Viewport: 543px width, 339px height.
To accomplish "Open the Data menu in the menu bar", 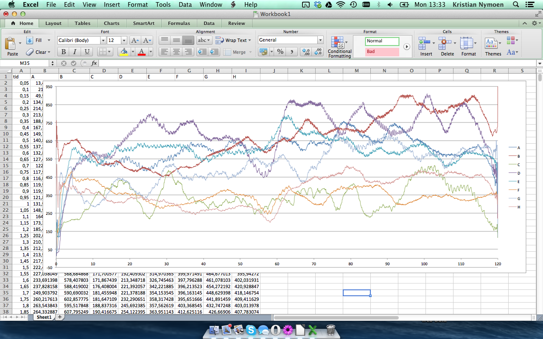I will point(185,5).
